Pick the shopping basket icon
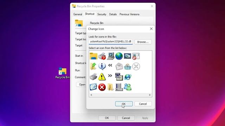Screen dimensions: 225x126 click(128, 66)
